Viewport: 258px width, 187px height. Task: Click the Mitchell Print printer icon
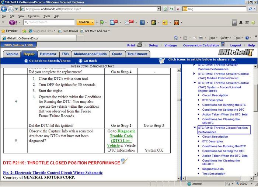[x=140, y=45]
